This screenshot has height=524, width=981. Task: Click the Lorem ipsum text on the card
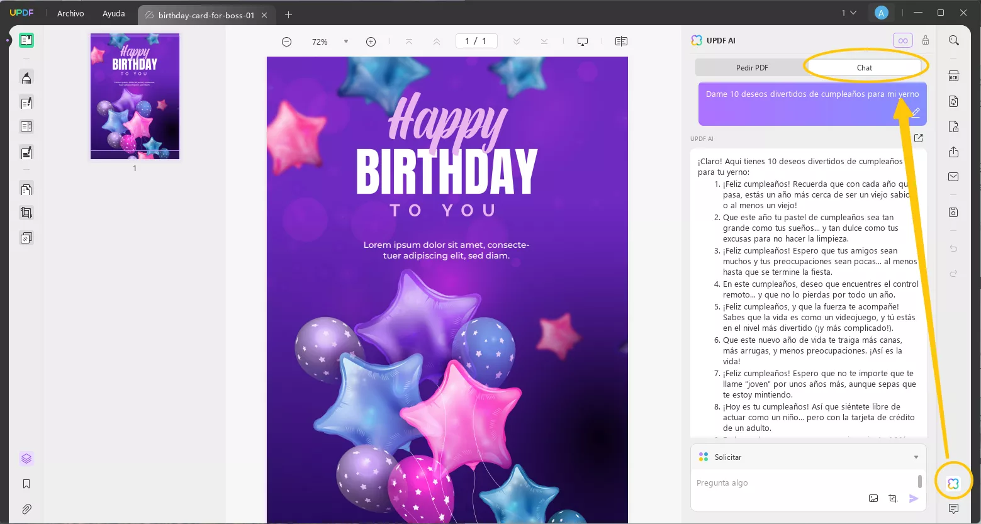(446, 250)
